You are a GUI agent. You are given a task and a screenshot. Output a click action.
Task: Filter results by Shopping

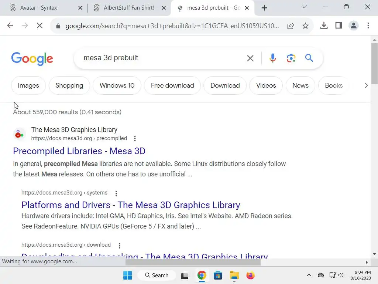coord(69,85)
